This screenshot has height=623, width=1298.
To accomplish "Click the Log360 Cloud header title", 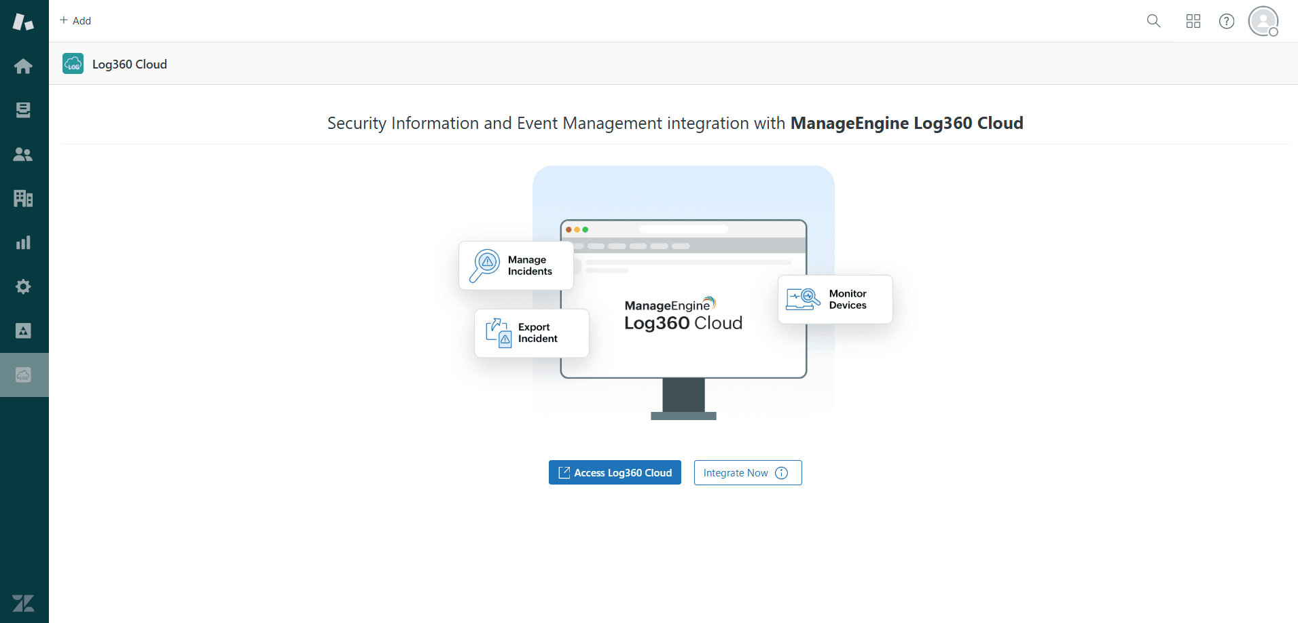I will click(130, 64).
